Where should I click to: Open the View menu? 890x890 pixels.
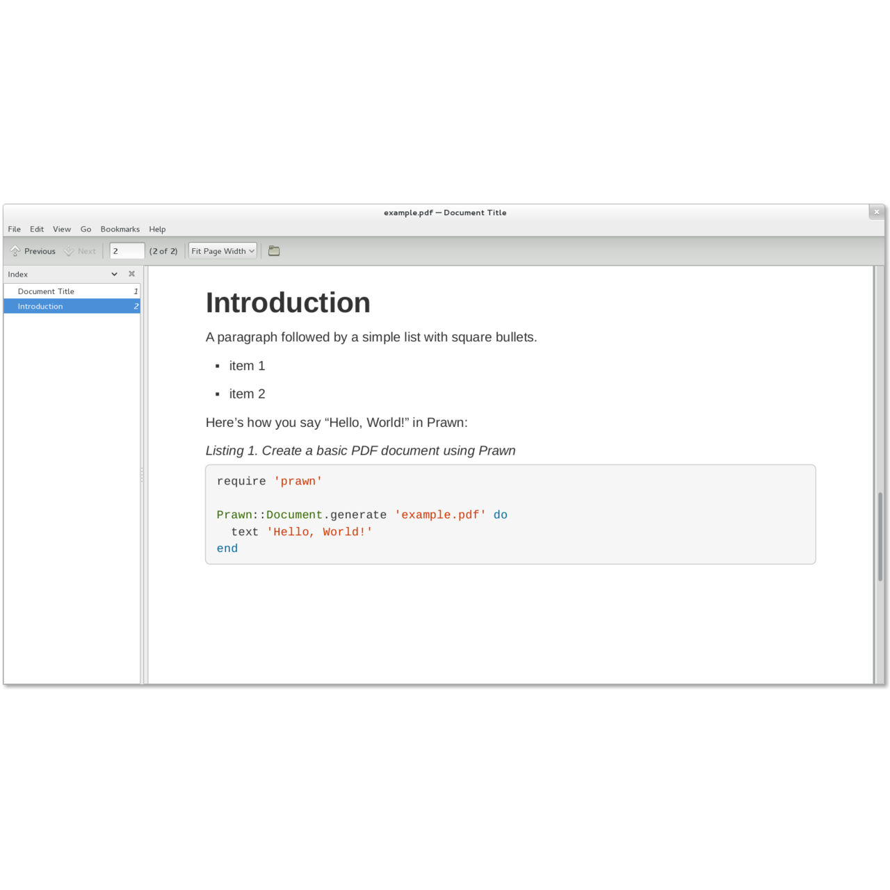pos(62,229)
